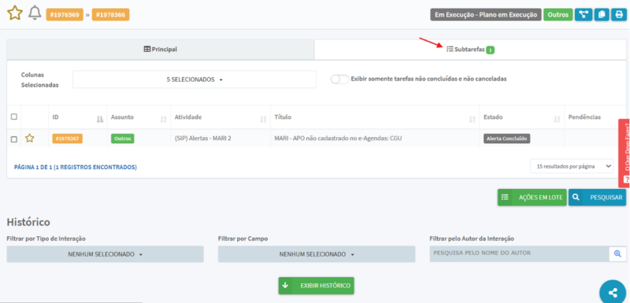Click the author search magnifier icon
The height and width of the screenshot is (303, 630).
tap(617, 253)
